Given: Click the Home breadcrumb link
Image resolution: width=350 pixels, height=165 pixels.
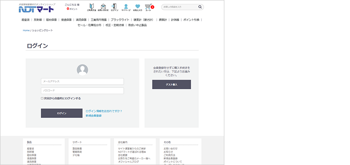Looking at the screenshot, I should 26,30.
